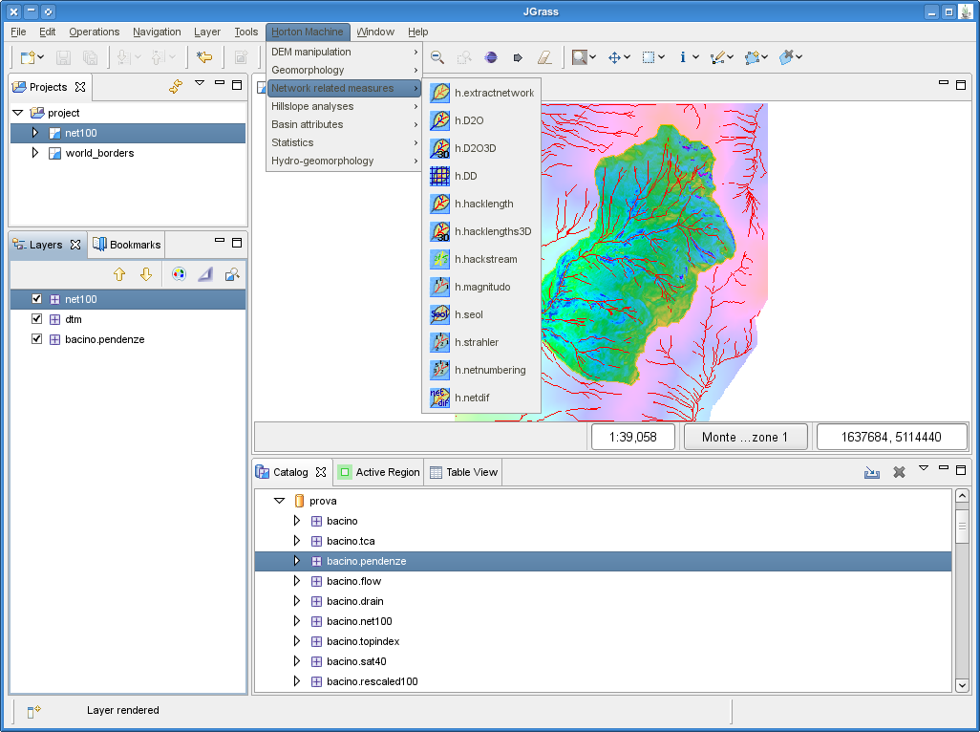Image resolution: width=980 pixels, height=732 pixels.
Task: Click the remove catalog entry X icon
Action: [899, 472]
